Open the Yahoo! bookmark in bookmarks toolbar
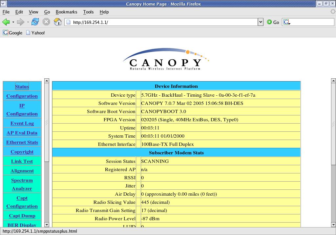Image resolution: width=336 pixels, height=235 pixels. point(35,33)
